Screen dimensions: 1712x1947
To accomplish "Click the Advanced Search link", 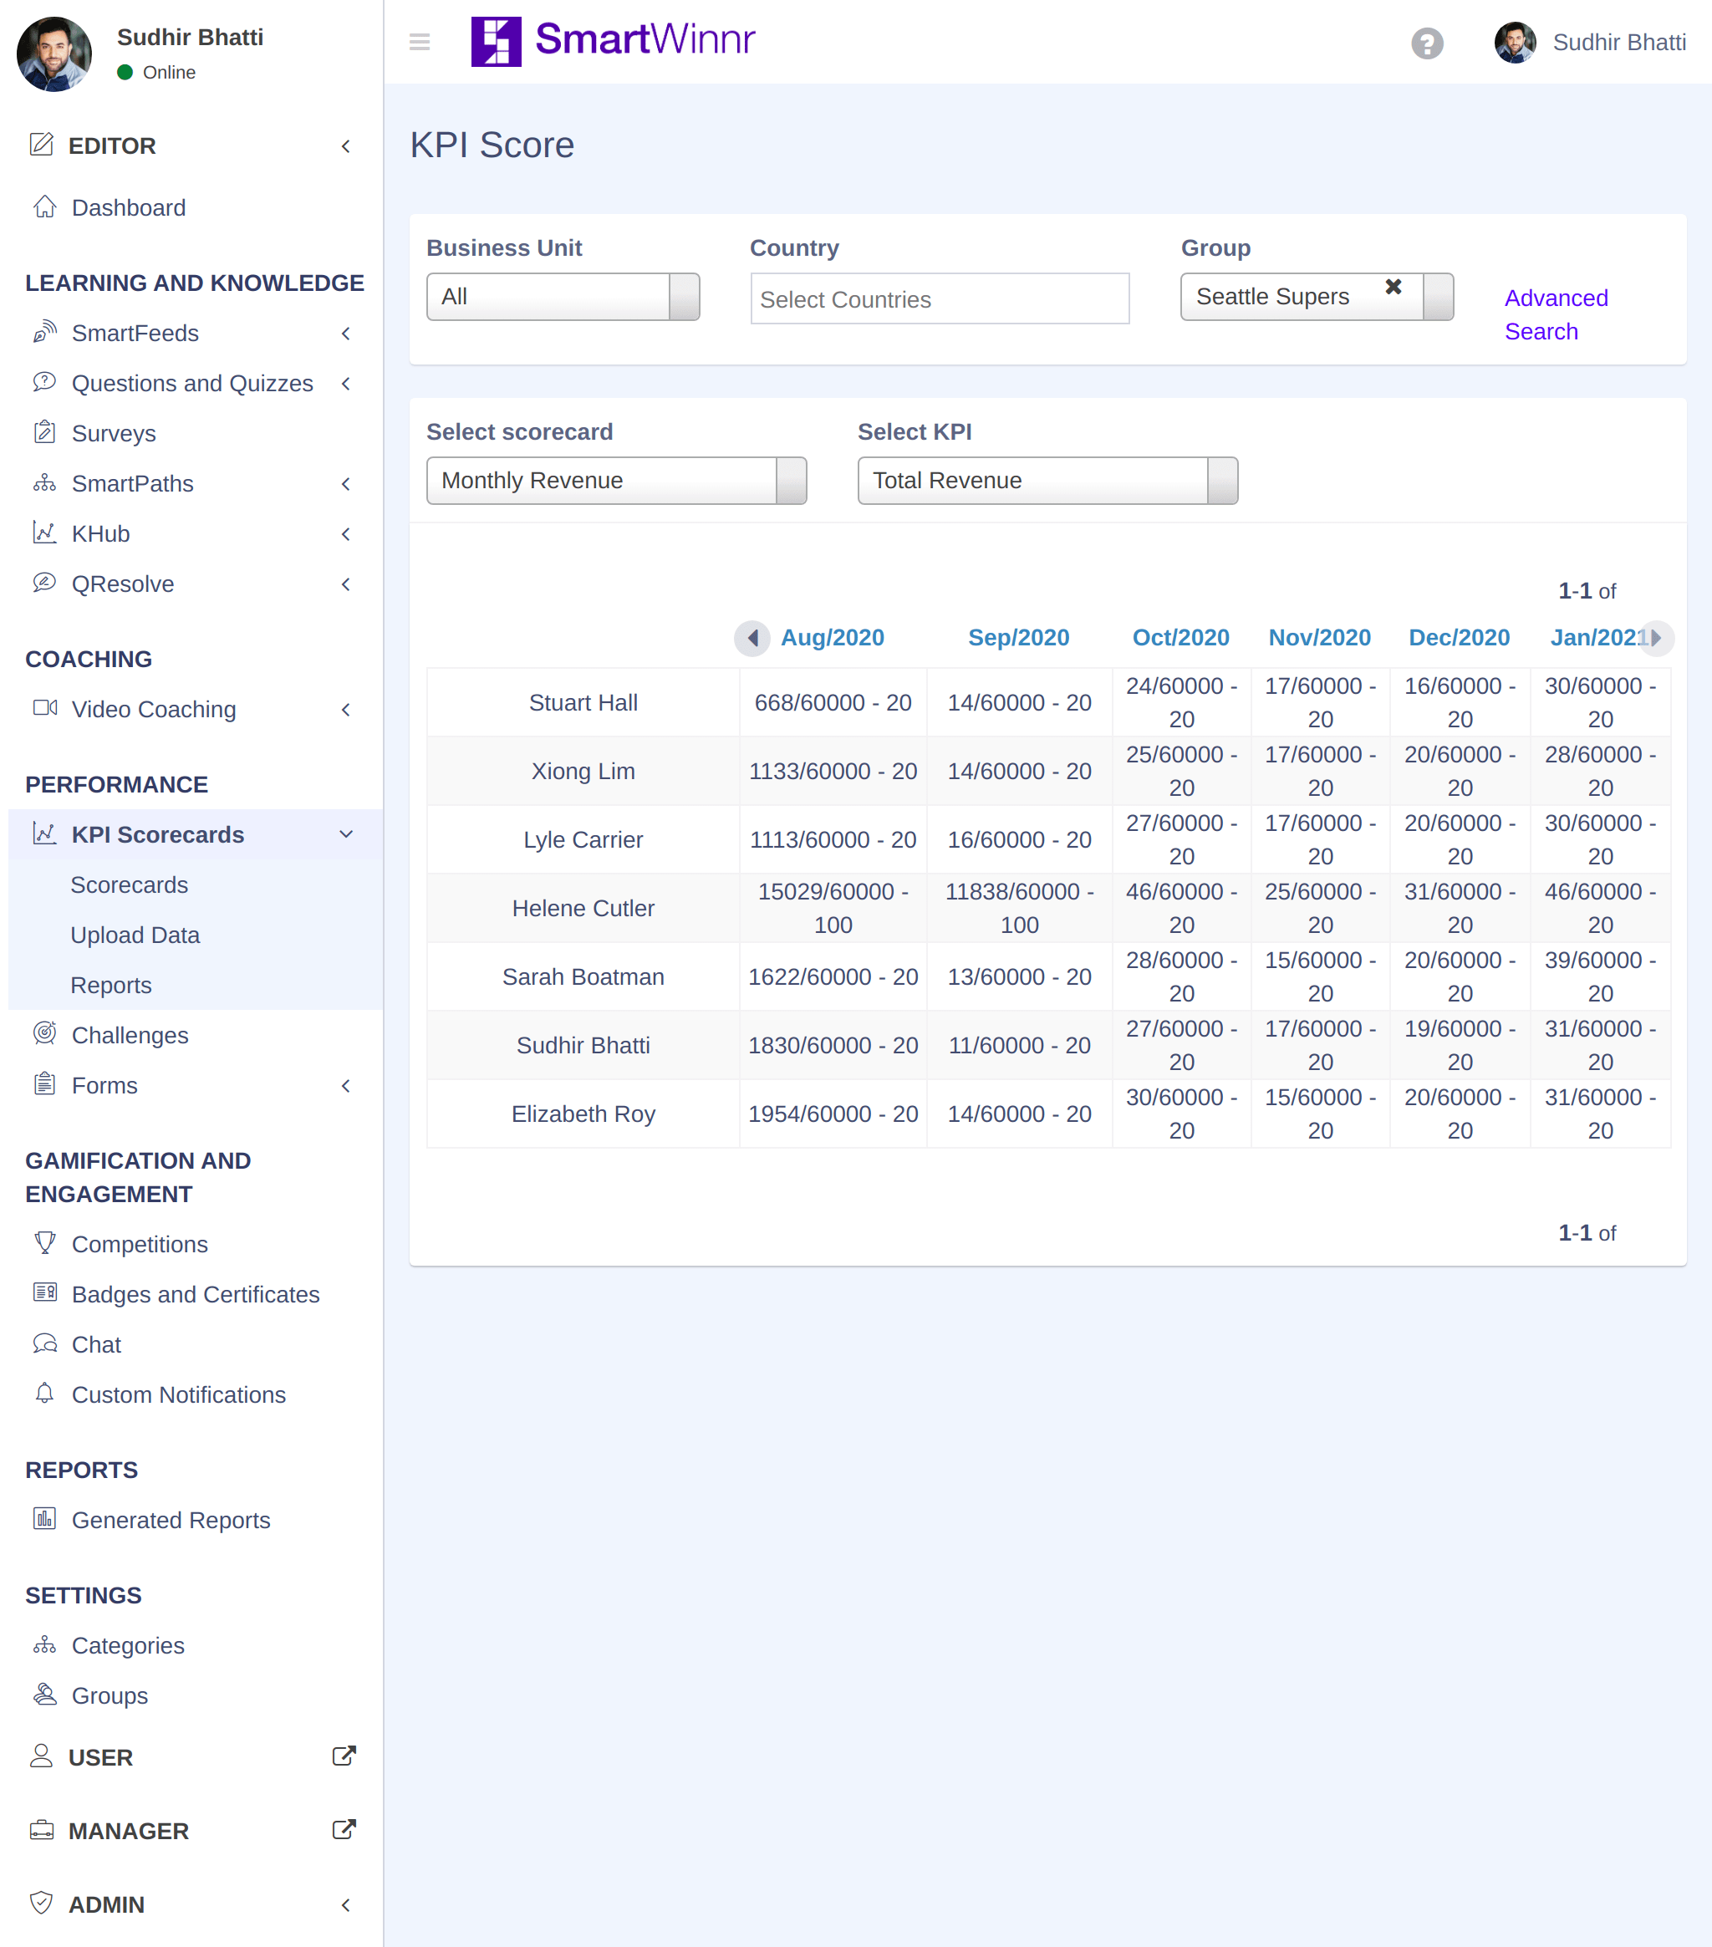I will point(1556,315).
